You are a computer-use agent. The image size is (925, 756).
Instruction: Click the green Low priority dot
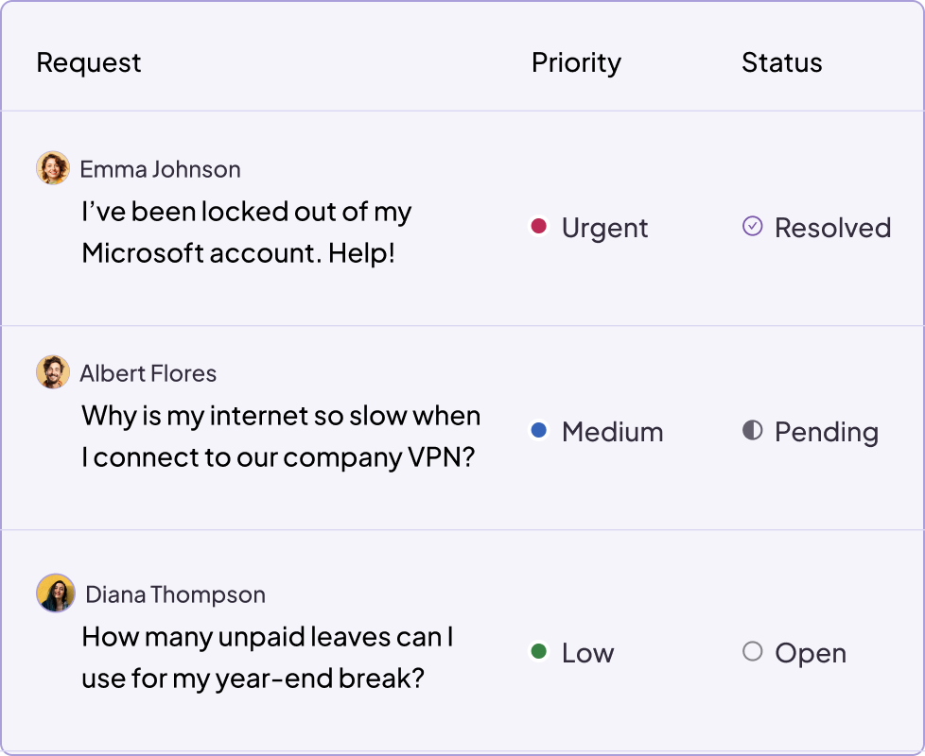tap(536, 652)
